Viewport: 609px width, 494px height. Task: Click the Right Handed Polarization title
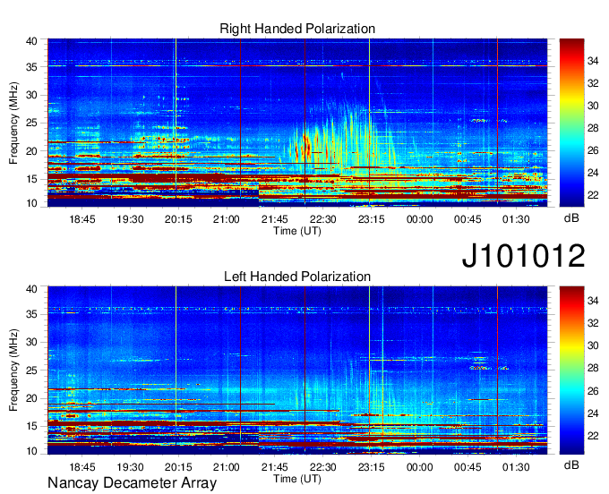coord(297,29)
